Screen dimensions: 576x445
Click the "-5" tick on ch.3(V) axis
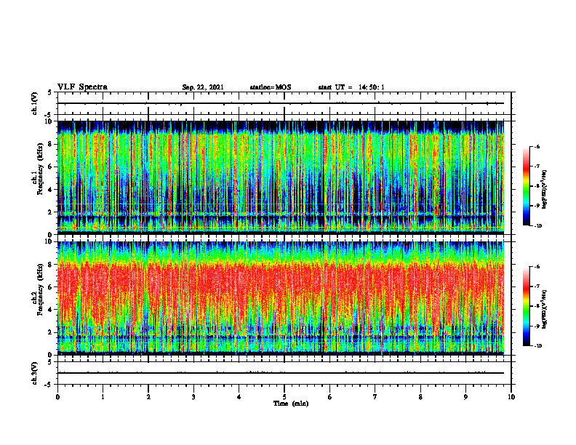(49, 385)
